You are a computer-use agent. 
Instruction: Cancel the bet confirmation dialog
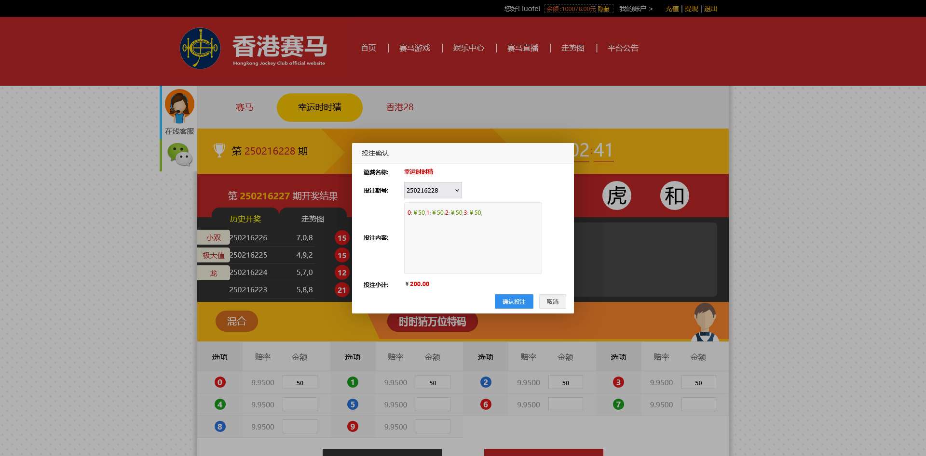pyautogui.click(x=552, y=301)
